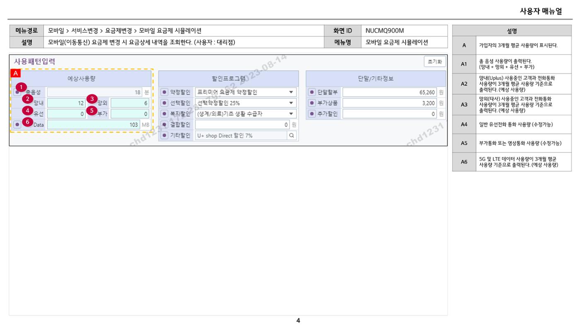
Task: Click the bullet icon beside 부가상품
Action: (312, 103)
